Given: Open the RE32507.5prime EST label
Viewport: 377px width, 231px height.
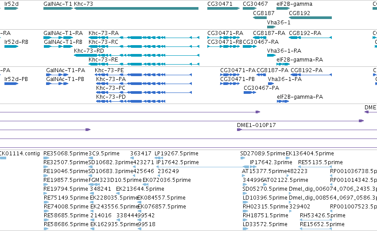Looking at the screenshot, I should point(66,162).
